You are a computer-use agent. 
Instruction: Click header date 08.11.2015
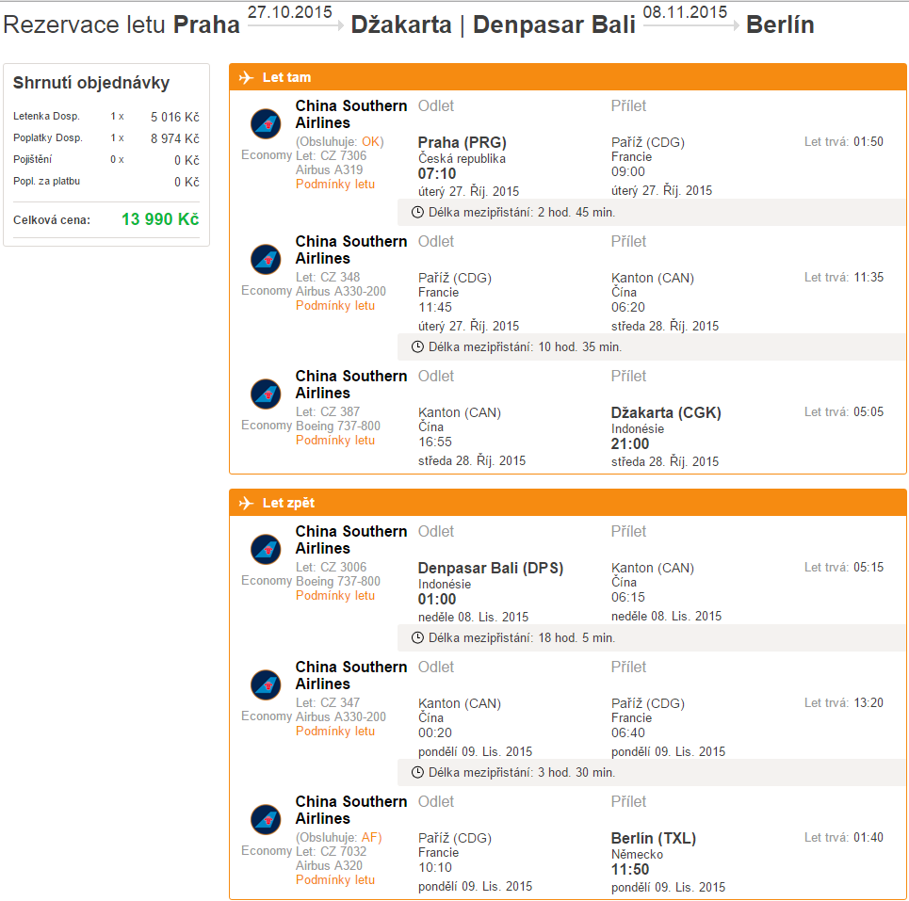(x=685, y=12)
